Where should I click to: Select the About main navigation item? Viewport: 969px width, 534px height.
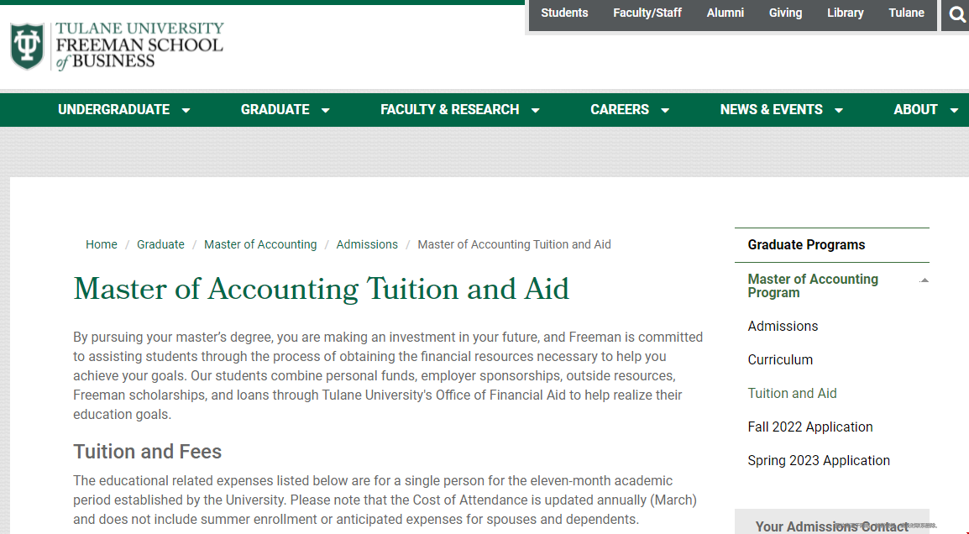915,110
